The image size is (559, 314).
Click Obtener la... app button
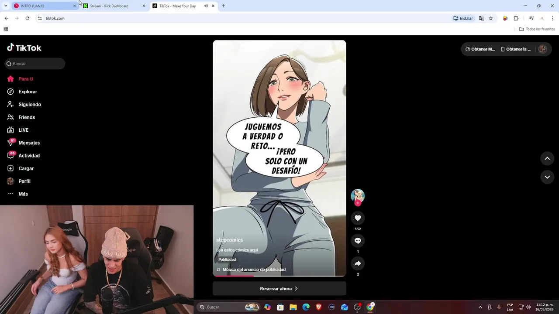516,49
